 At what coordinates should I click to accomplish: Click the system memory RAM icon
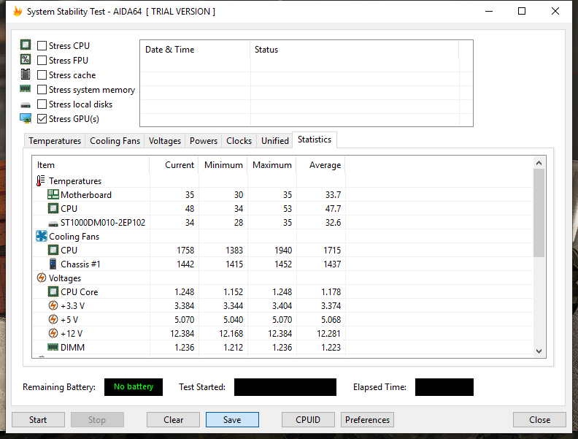(26, 88)
